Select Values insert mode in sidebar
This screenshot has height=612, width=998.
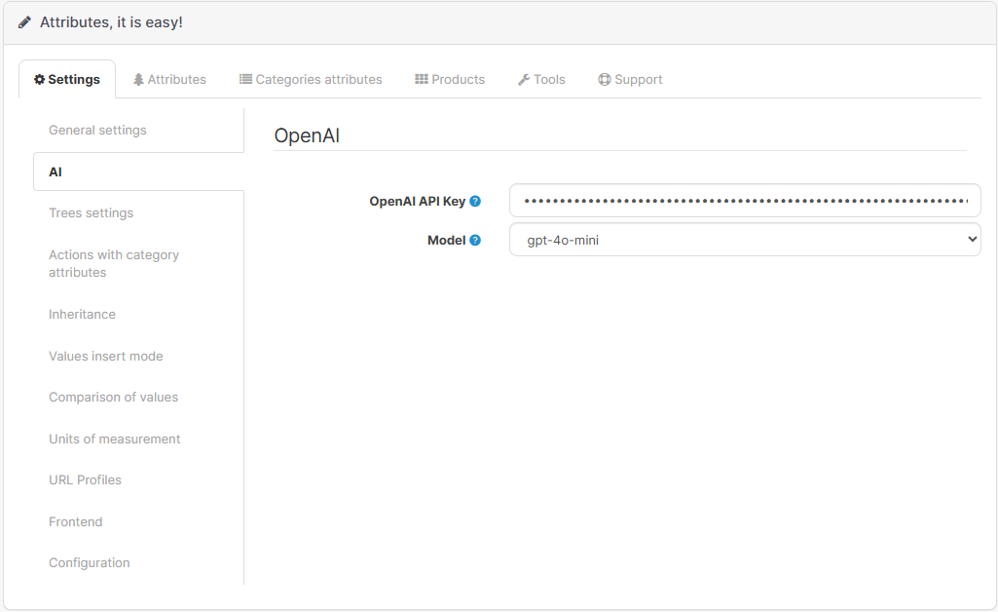coord(106,357)
